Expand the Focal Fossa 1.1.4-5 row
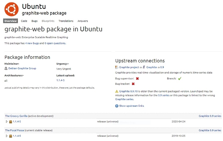The height and width of the screenshot is (141, 223). [x=7, y=136]
